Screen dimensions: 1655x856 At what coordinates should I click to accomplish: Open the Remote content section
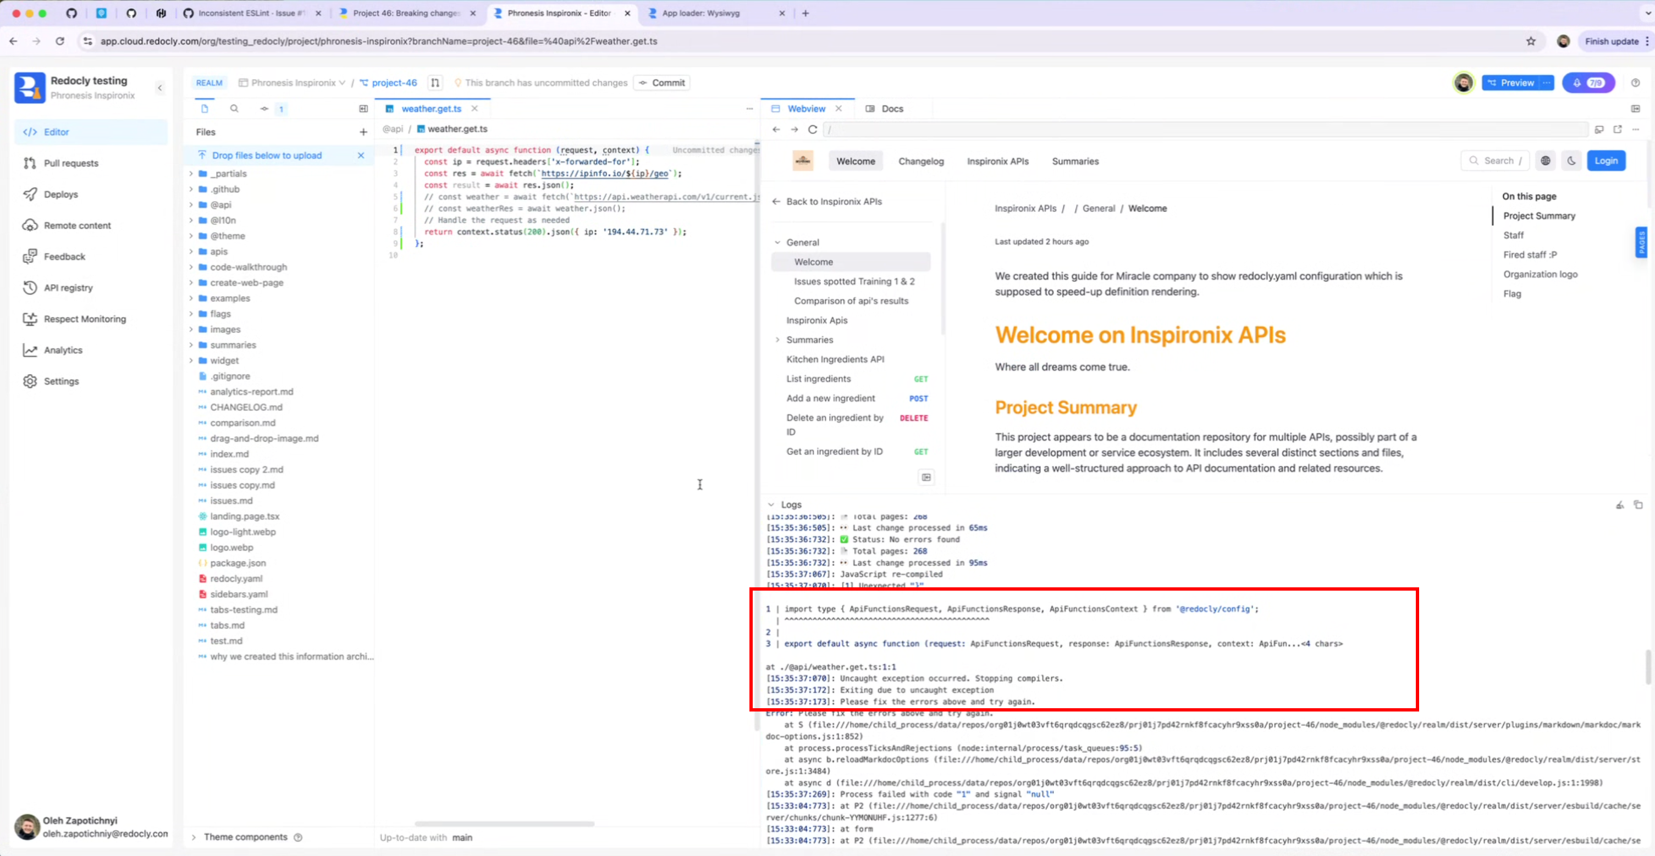tap(91, 225)
